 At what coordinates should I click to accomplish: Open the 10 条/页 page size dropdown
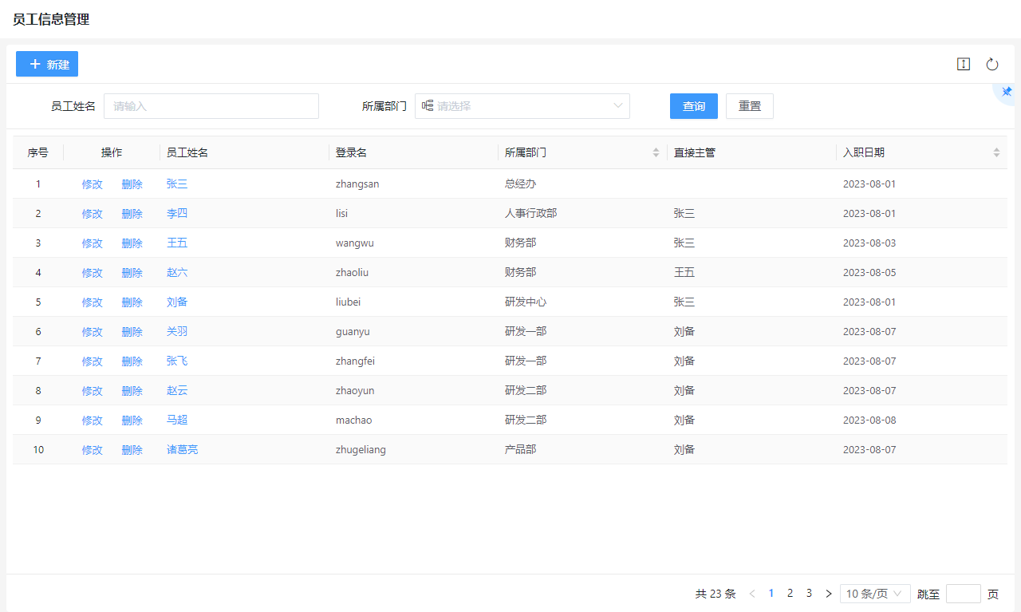pos(875,594)
